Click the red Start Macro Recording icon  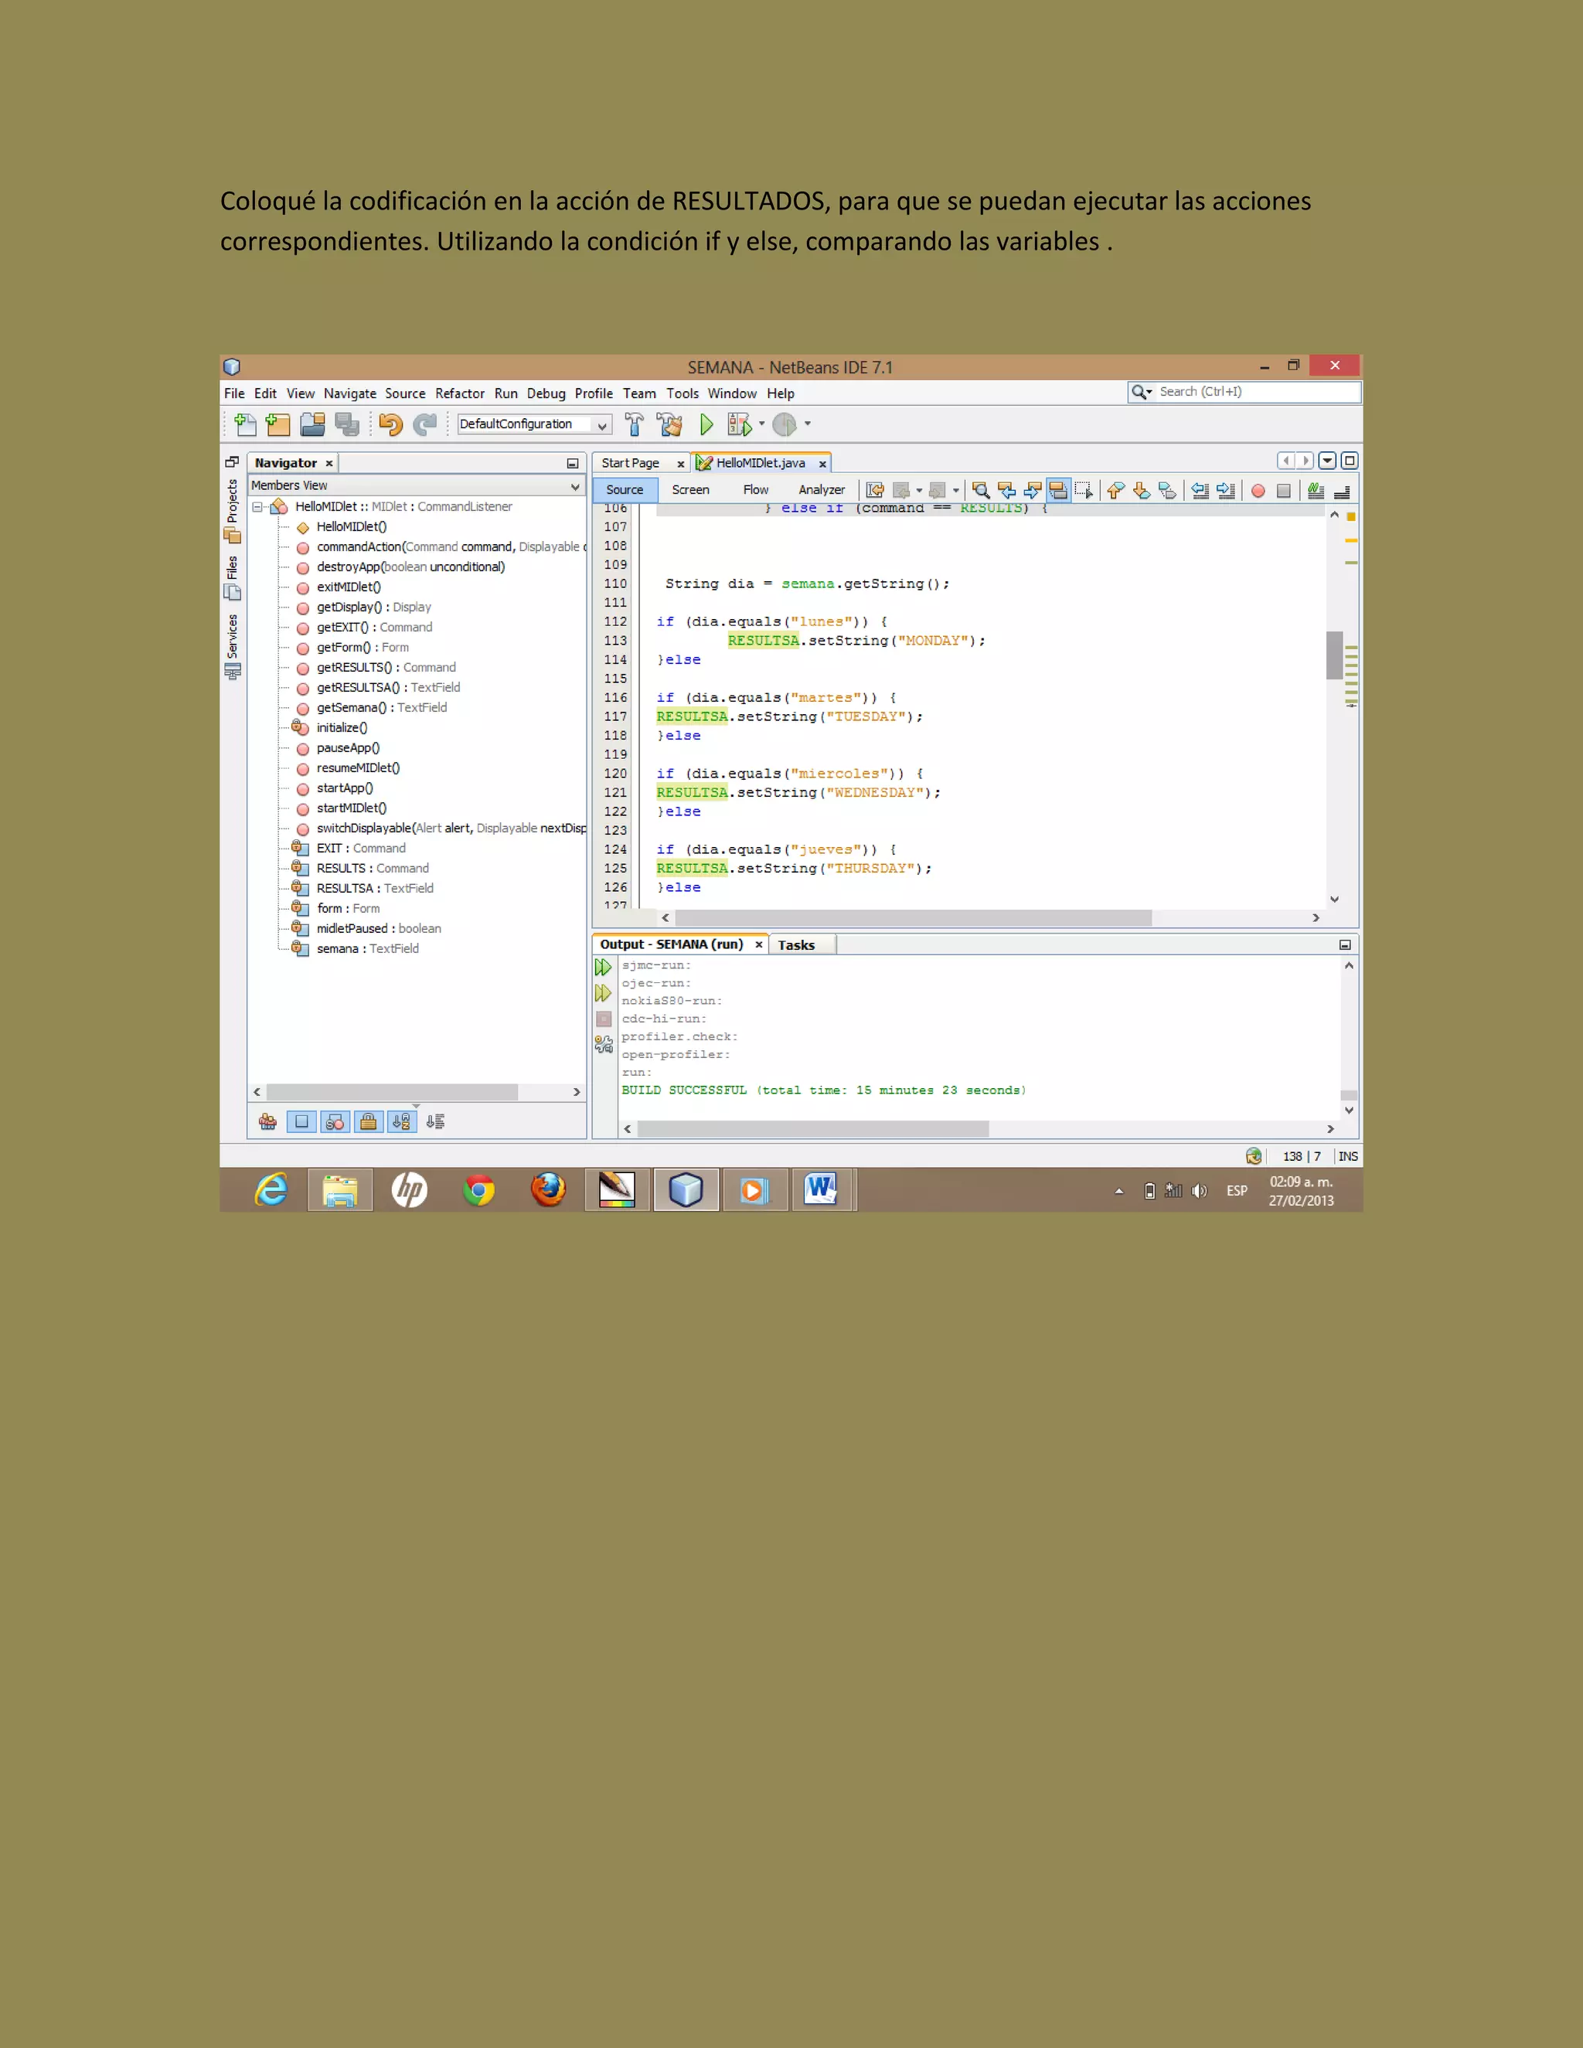(x=1258, y=491)
